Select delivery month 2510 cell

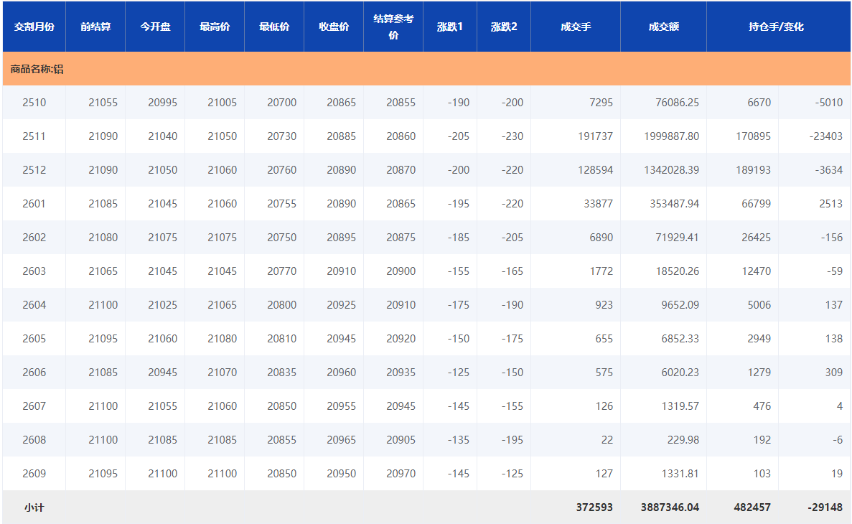(34, 103)
